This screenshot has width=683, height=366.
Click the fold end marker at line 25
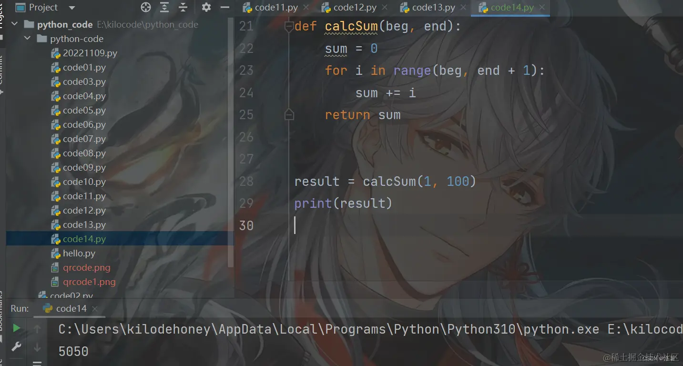(289, 115)
